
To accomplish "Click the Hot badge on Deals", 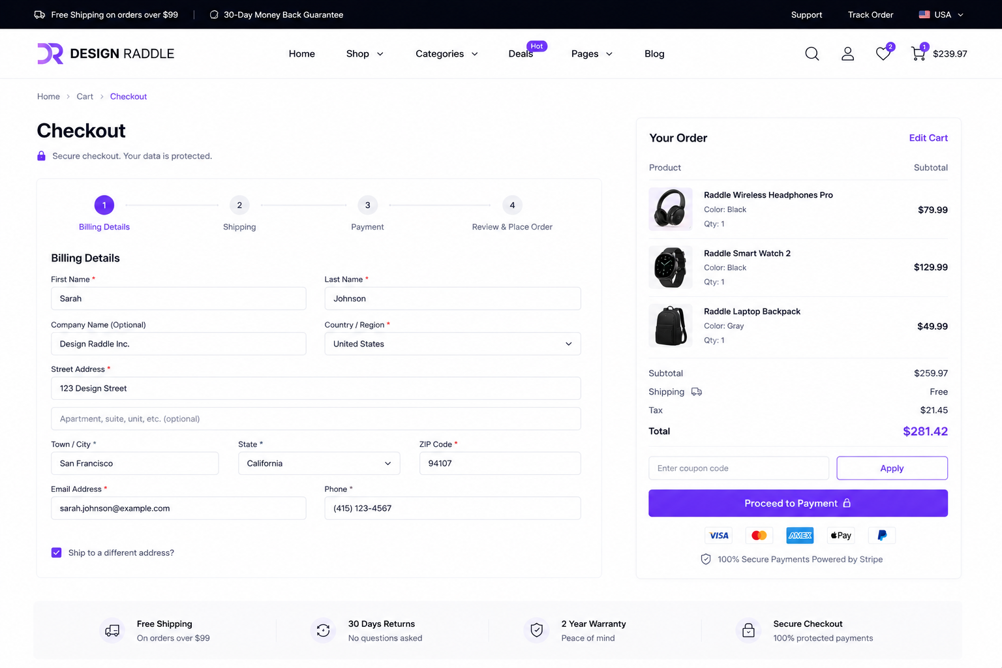I will 537,46.
